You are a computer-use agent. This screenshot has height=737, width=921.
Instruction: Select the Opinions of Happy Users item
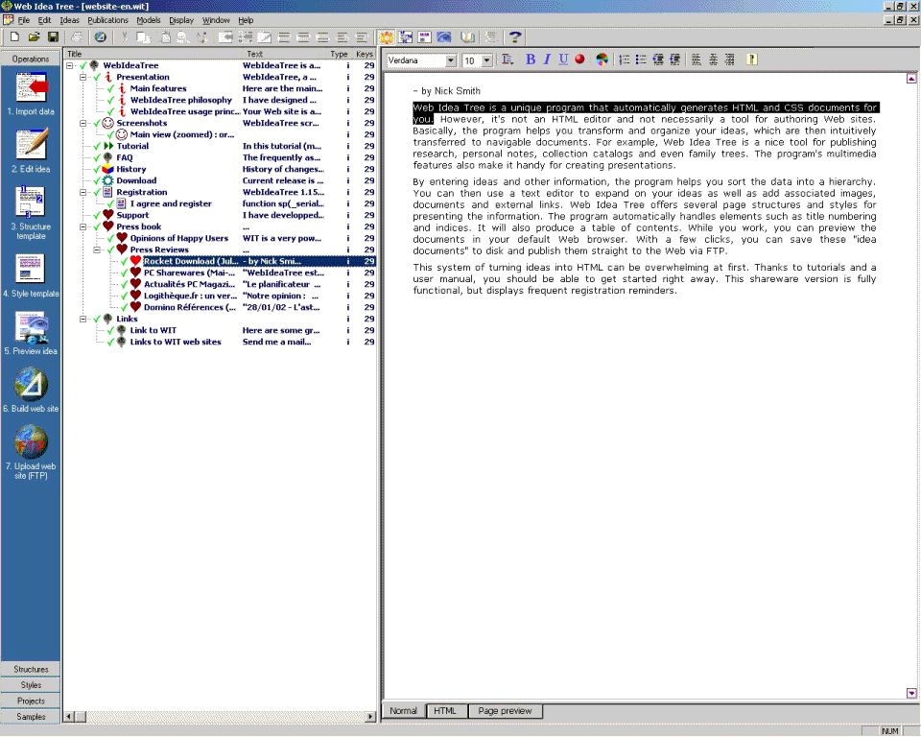point(179,238)
